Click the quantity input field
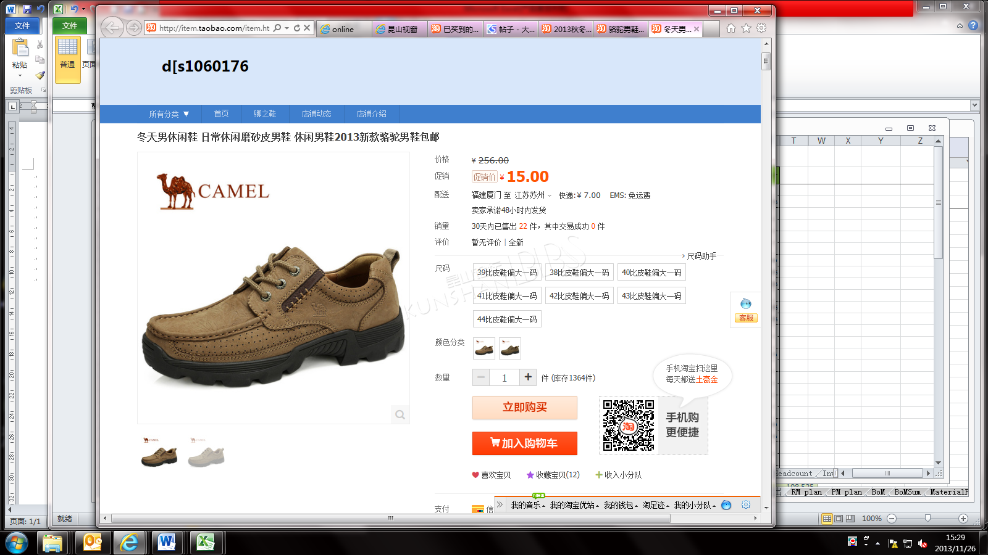The height and width of the screenshot is (555, 988). [x=504, y=377]
